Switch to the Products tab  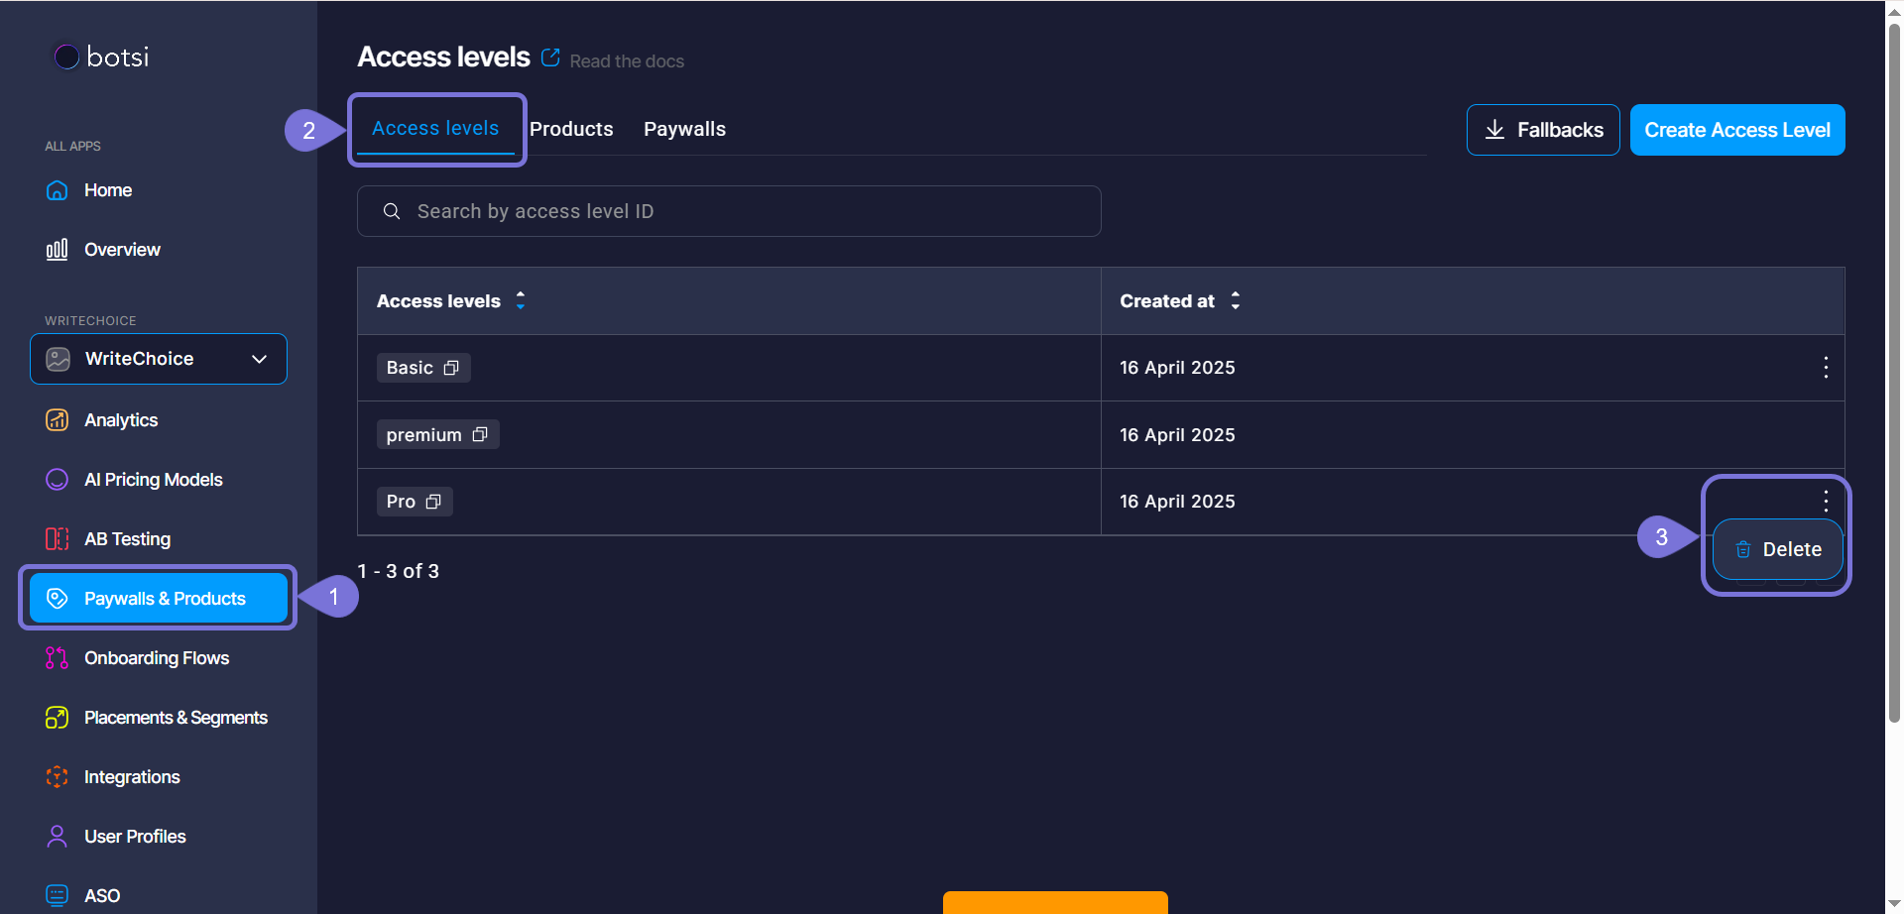click(x=571, y=129)
